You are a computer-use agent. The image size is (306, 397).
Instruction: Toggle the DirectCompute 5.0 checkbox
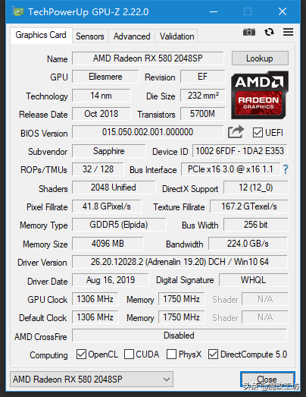pos(213,354)
